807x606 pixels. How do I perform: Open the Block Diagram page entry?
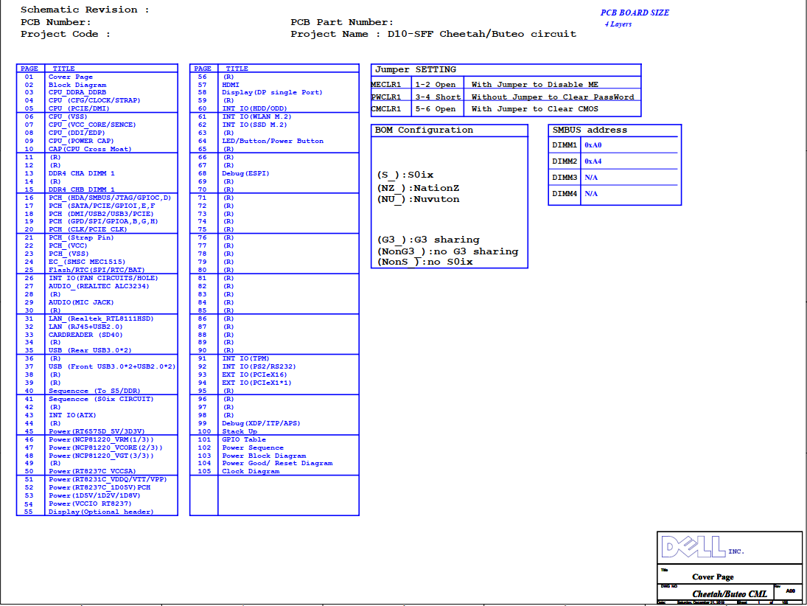(77, 85)
